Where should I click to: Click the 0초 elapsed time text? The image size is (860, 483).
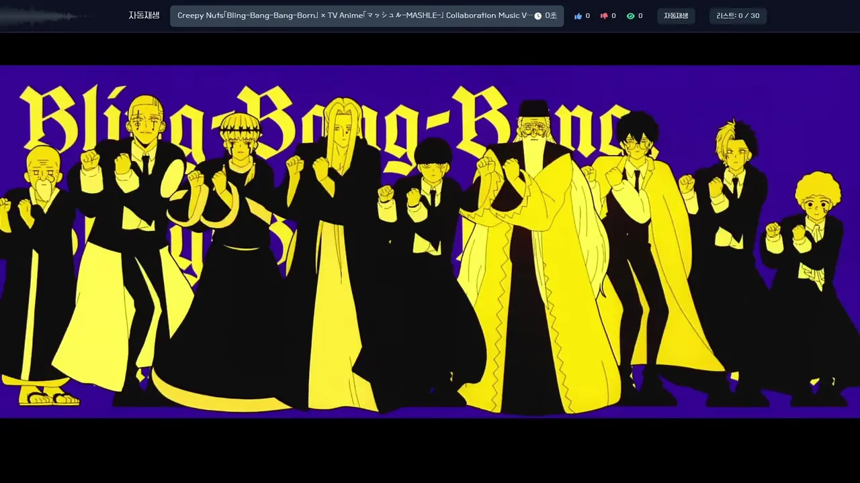(551, 16)
